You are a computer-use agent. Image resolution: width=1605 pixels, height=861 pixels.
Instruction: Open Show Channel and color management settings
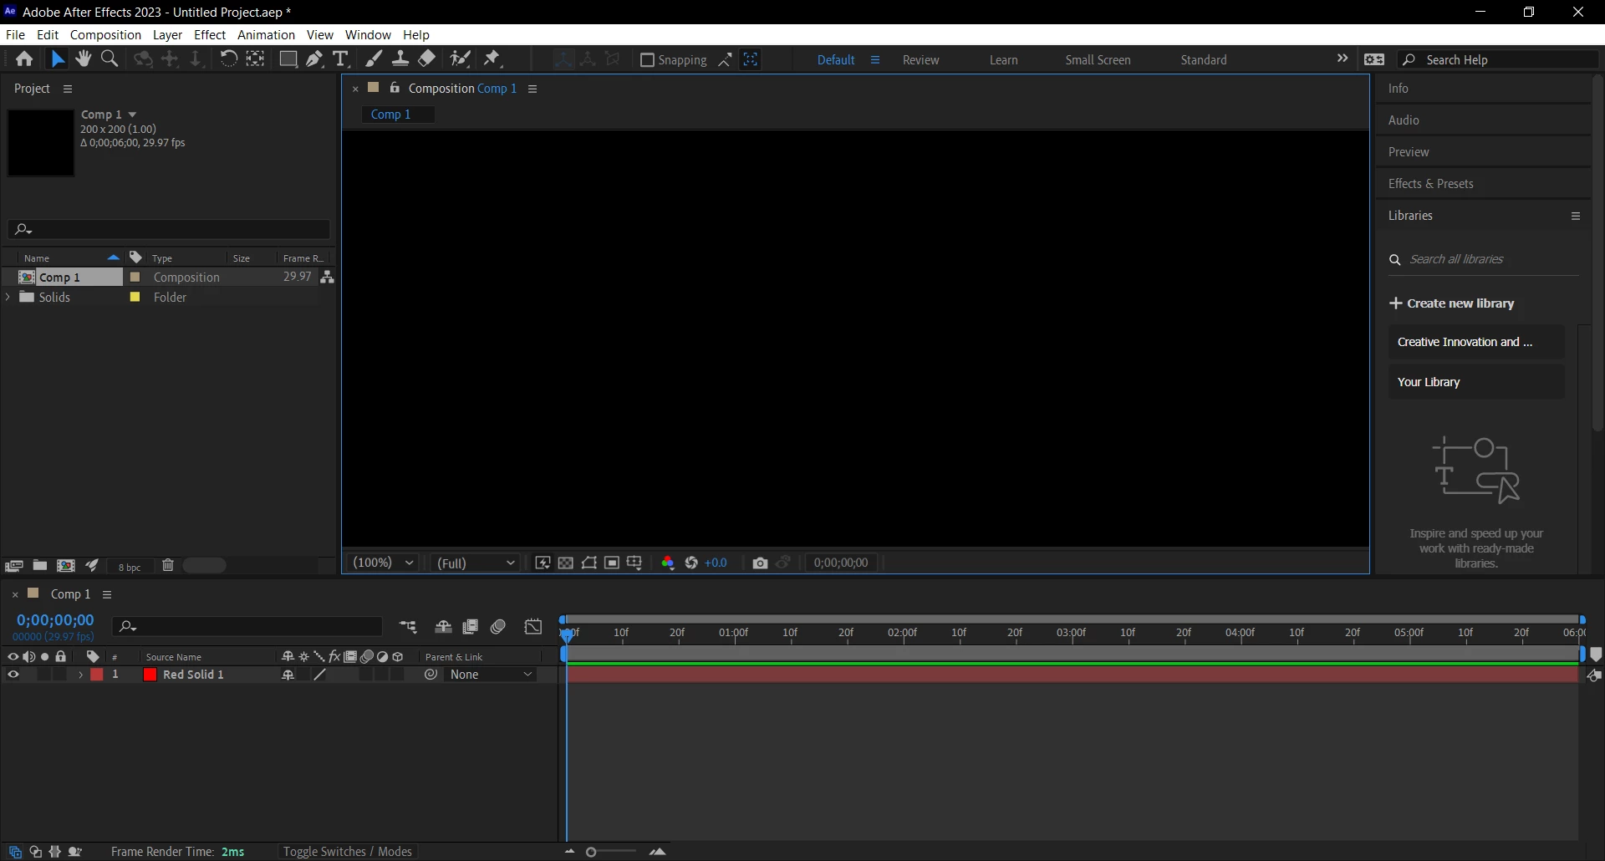pyautogui.click(x=668, y=563)
